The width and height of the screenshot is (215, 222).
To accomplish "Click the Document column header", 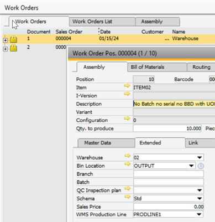I will (39, 32).
